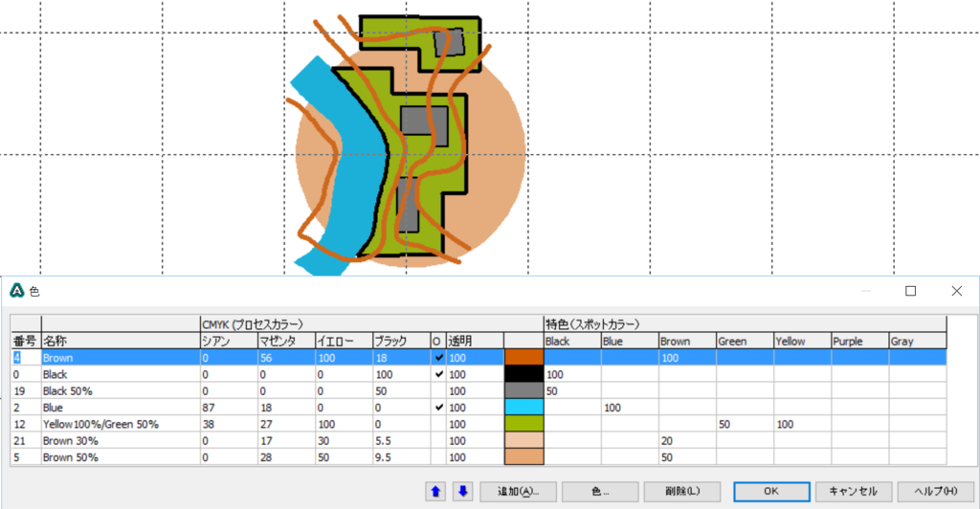Click the 名称 column header
Screen dimensions: 980x509
[x=121, y=341]
